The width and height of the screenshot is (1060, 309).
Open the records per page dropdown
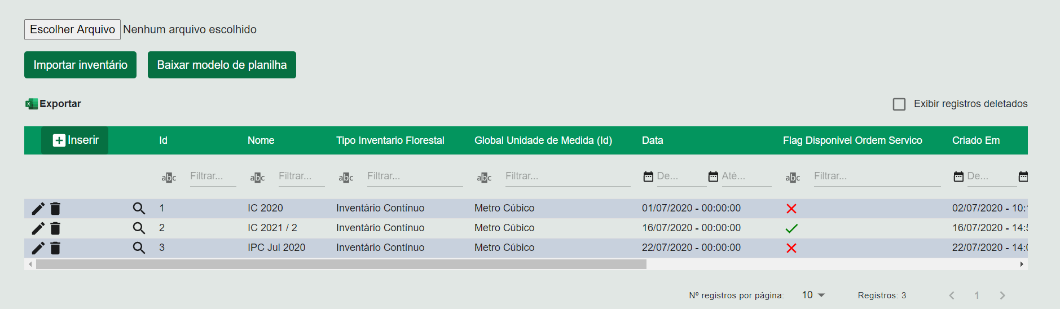pos(813,295)
